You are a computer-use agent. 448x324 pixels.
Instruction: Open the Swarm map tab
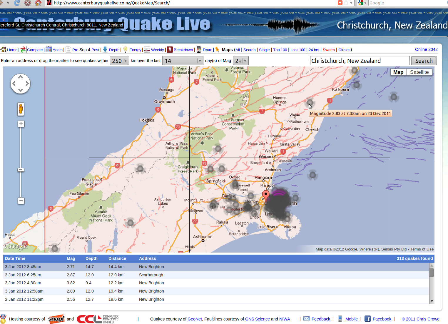[329, 50]
